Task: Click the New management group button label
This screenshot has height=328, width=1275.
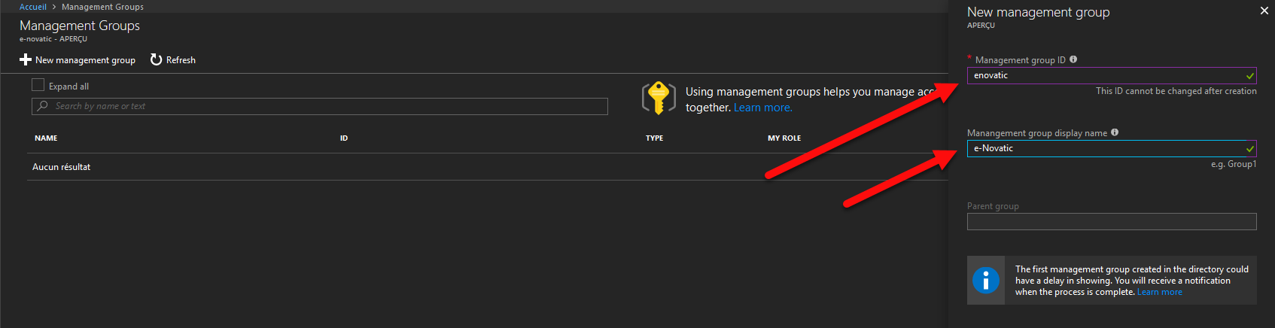Action: coord(85,60)
